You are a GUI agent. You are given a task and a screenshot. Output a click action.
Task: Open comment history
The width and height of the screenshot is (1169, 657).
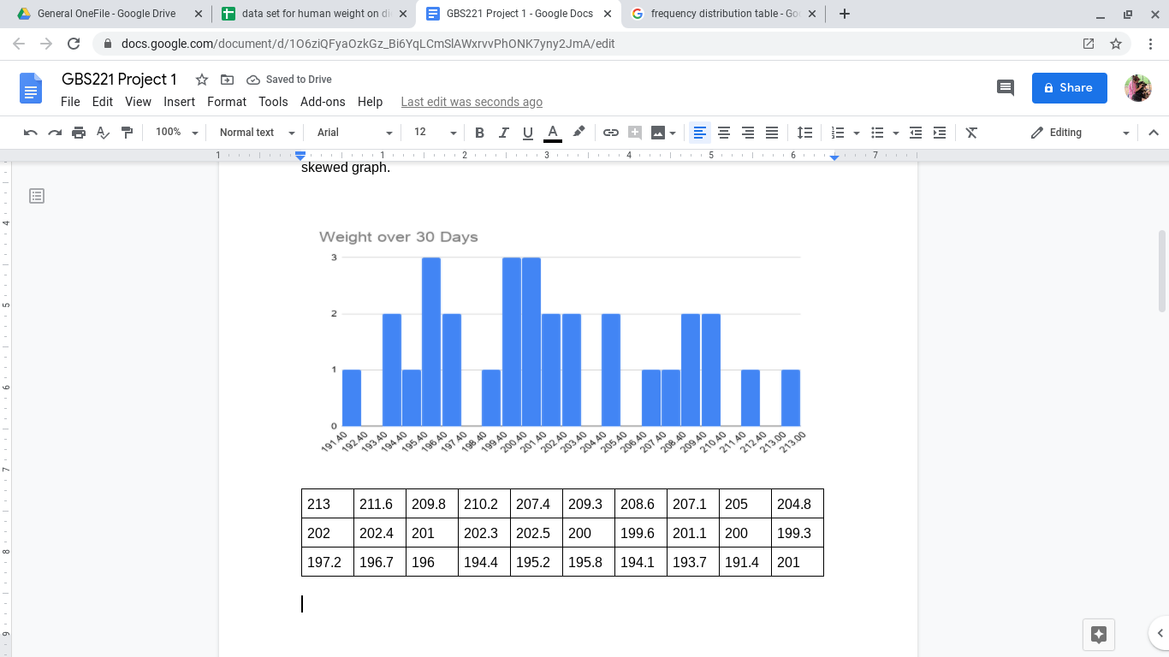coord(1006,87)
